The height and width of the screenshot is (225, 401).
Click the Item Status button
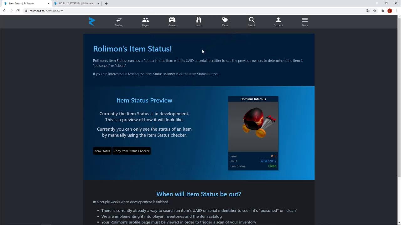(x=102, y=151)
